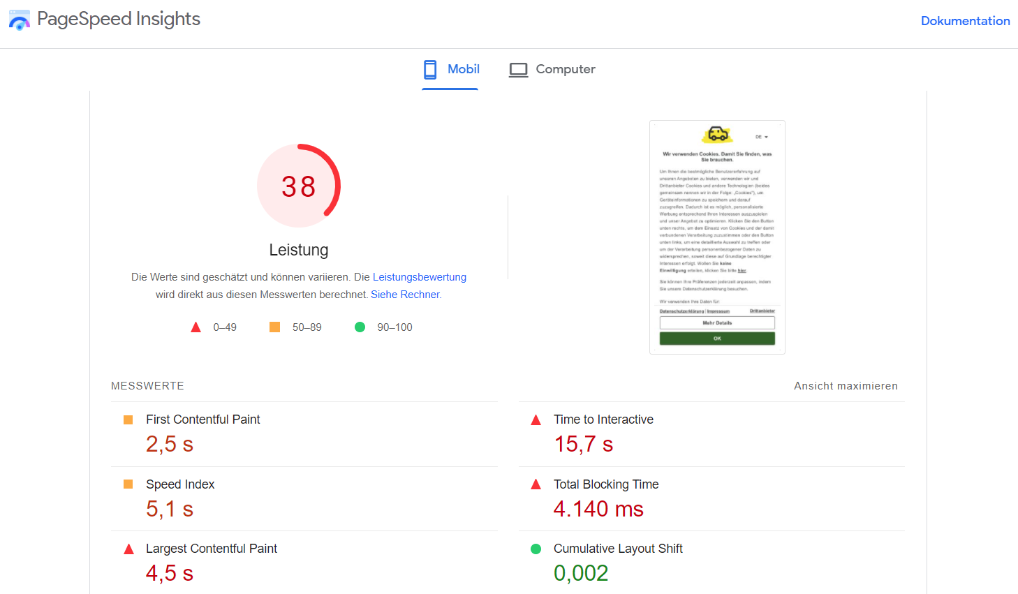Open the Dokumentation link
Screen dimensions: 1018x594
coord(966,20)
